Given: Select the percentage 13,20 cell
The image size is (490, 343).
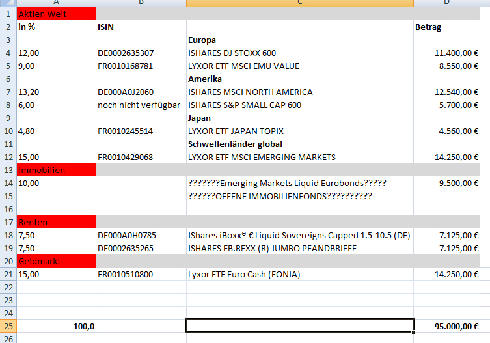Looking at the screenshot, I should point(56,92).
